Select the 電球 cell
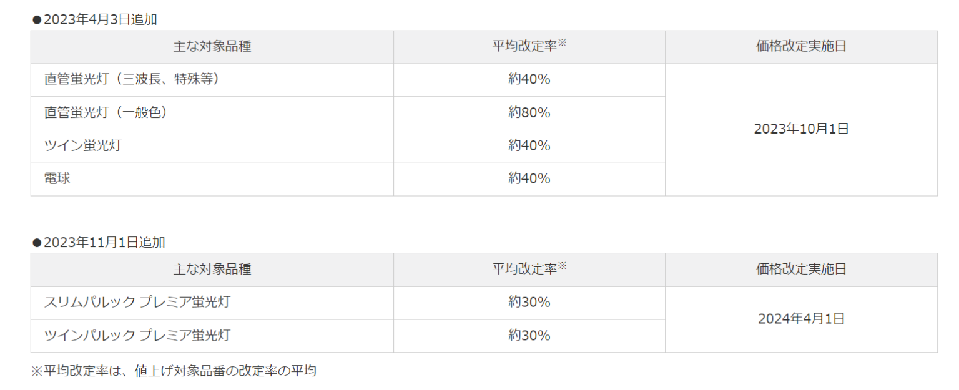959x390 pixels. click(x=57, y=179)
